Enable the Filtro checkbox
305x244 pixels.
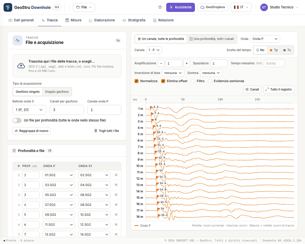(x=193, y=81)
